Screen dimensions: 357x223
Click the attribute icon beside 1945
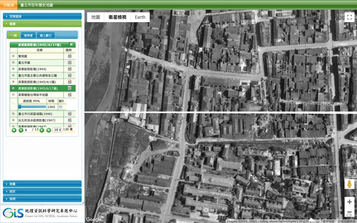[x=61, y=107]
